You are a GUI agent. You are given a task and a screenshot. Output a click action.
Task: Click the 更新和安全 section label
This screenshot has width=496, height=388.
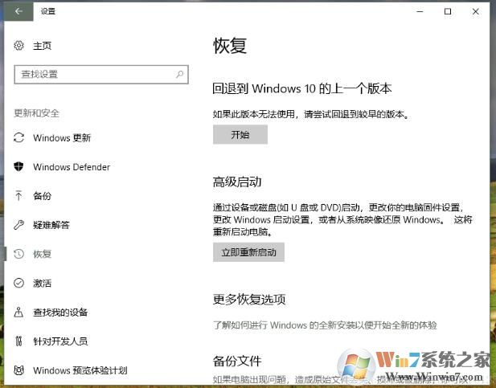pos(37,113)
